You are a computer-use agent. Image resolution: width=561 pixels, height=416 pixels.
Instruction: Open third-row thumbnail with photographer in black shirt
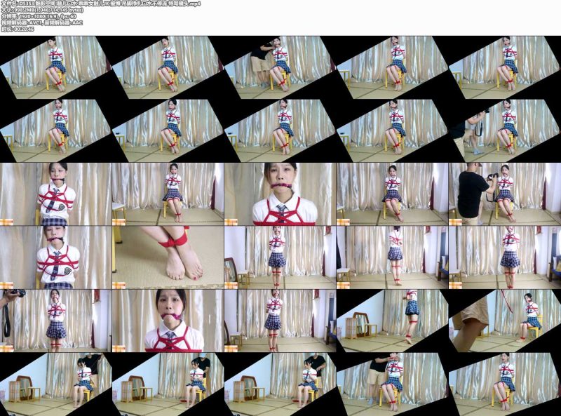point(505,194)
